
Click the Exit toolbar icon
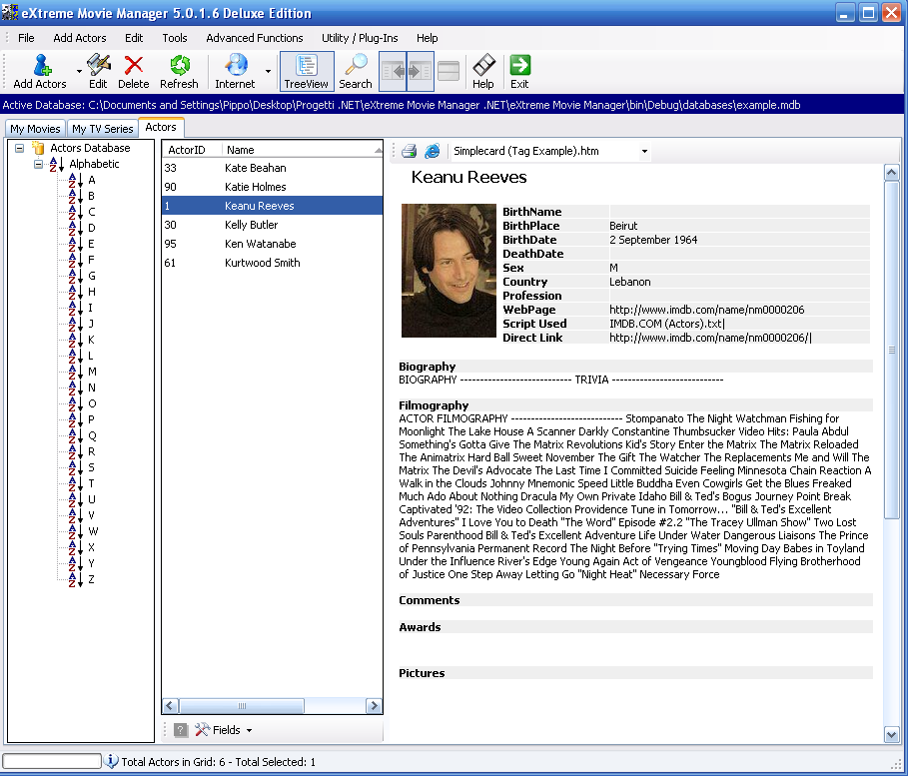(x=519, y=66)
